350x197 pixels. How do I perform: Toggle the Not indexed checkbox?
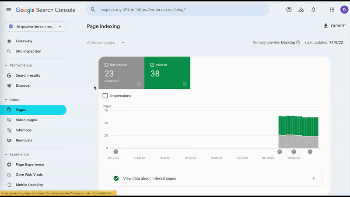tap(107, 65)
